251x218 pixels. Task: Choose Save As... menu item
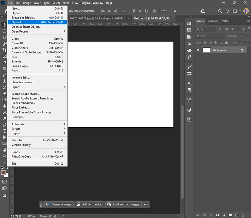coord(37,61)
